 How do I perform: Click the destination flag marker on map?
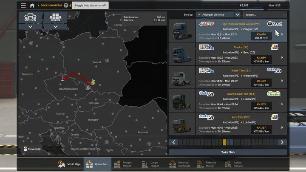[x=93, y=82]
